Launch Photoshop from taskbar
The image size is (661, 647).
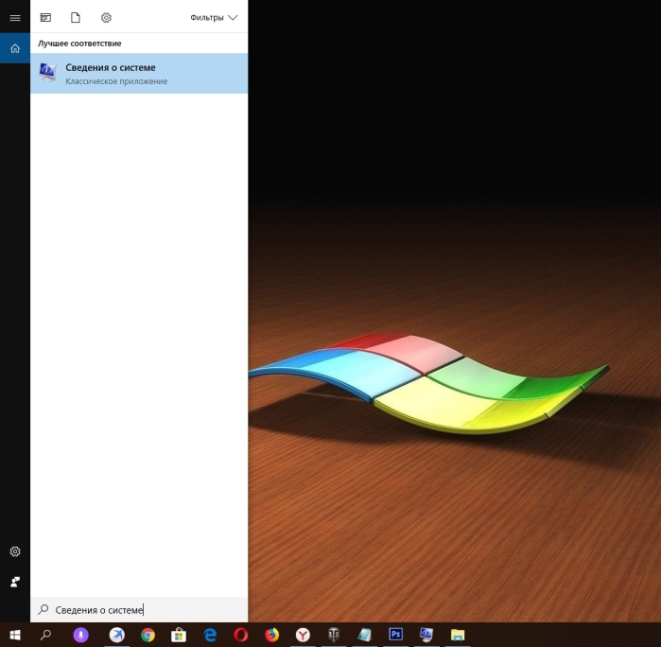(x=395, y=634)
